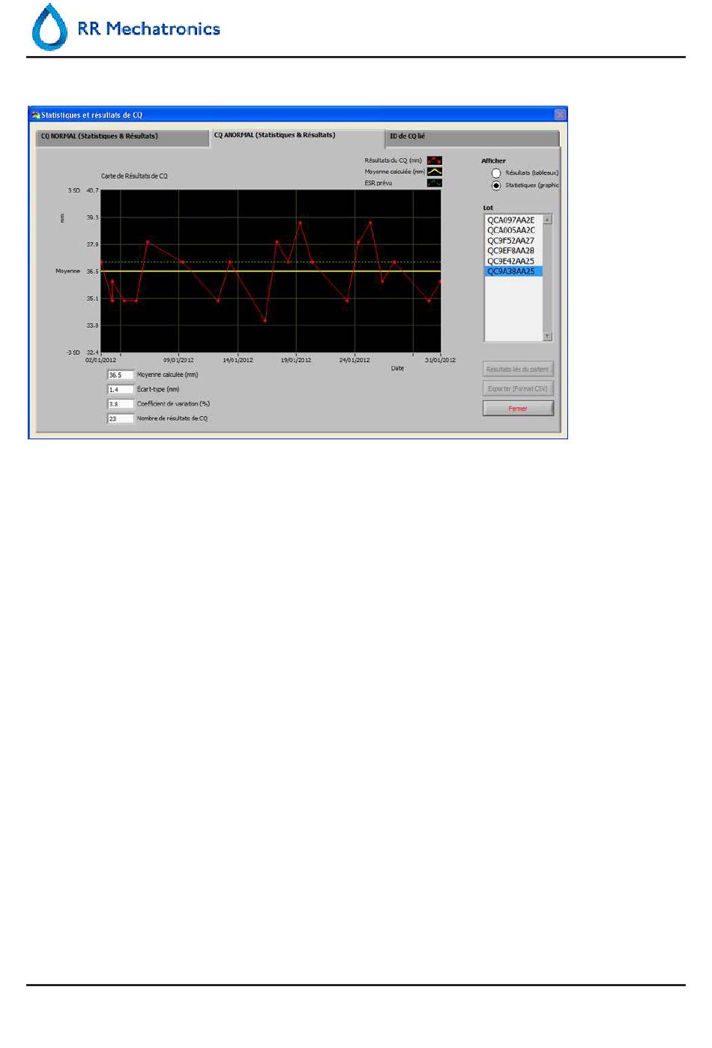Select lot QCA097AA2E
The height and width of the screenshot is (1048, 712).
tap(513, 220)
